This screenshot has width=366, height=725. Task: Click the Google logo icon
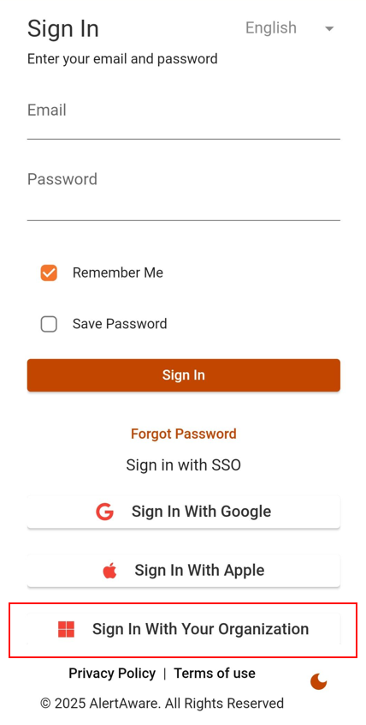[x=105, y=512]
